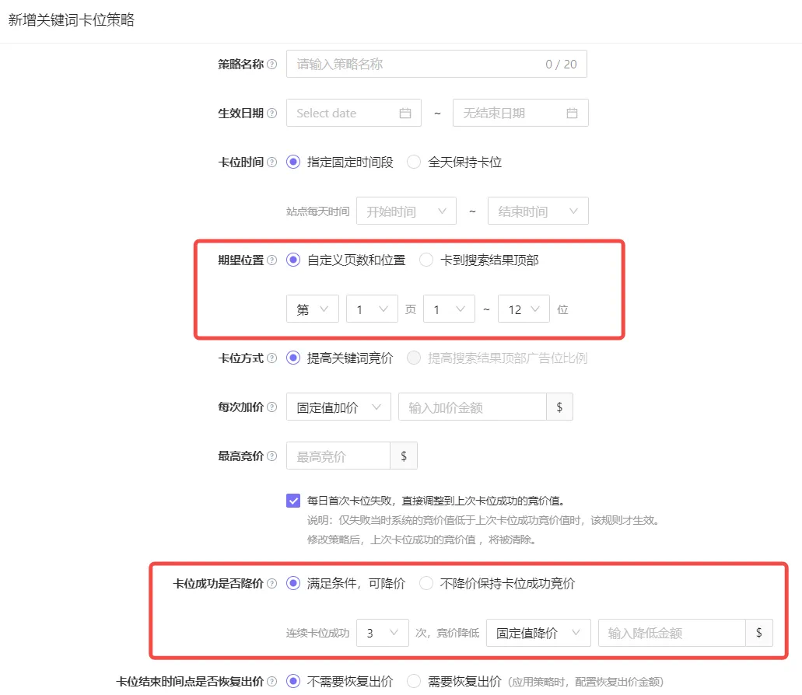Viewport: 802px width, 695px height.
Task: Open the 结束时间 dropdown
Action: point(538,211)
